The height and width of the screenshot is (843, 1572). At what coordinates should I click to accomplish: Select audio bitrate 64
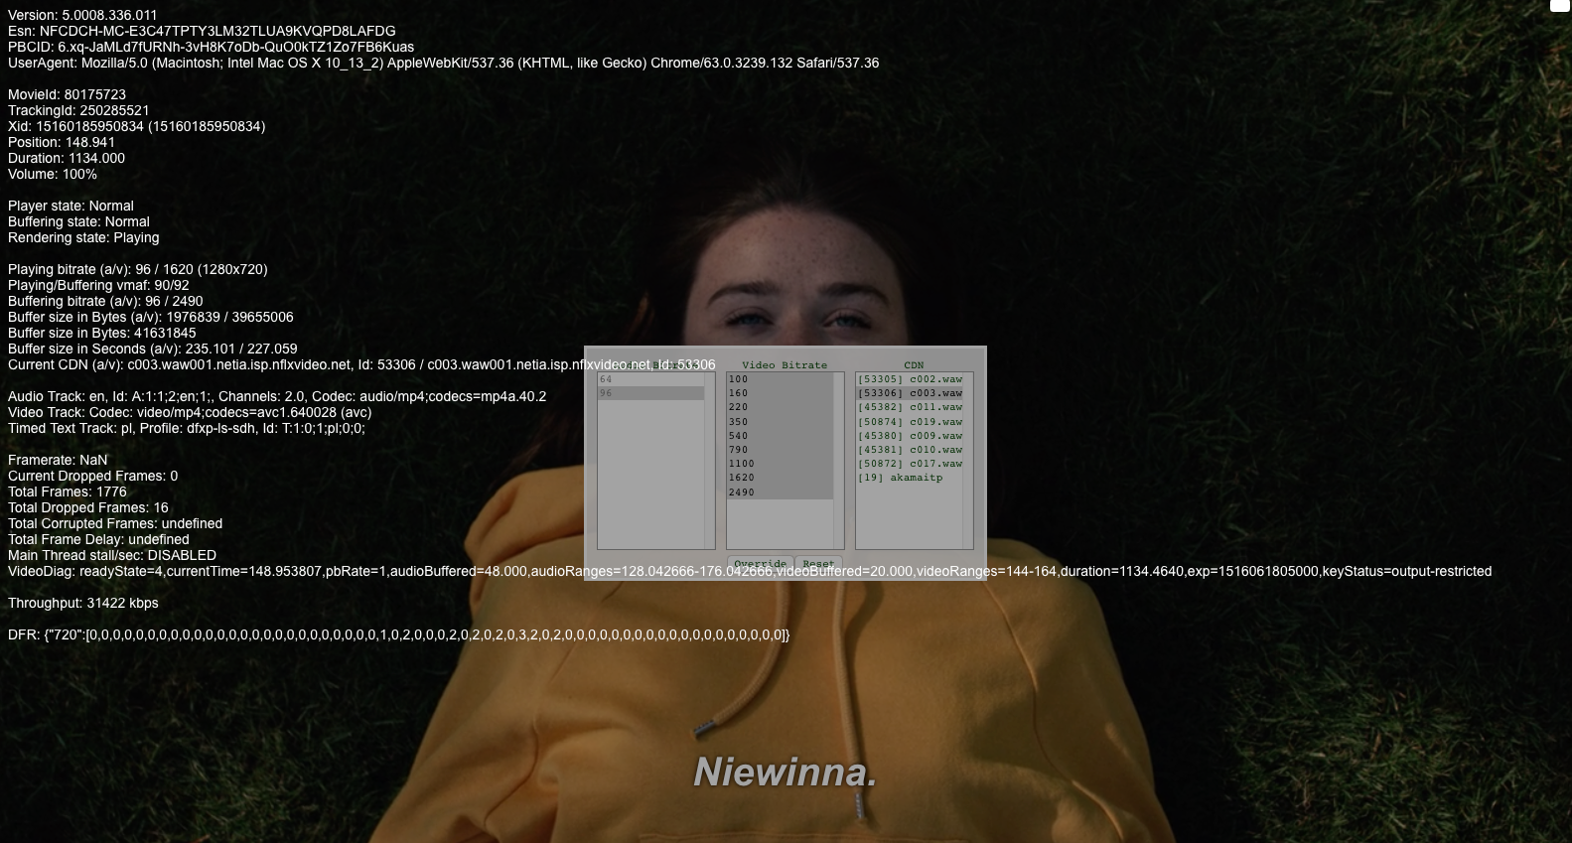point(650,379)
